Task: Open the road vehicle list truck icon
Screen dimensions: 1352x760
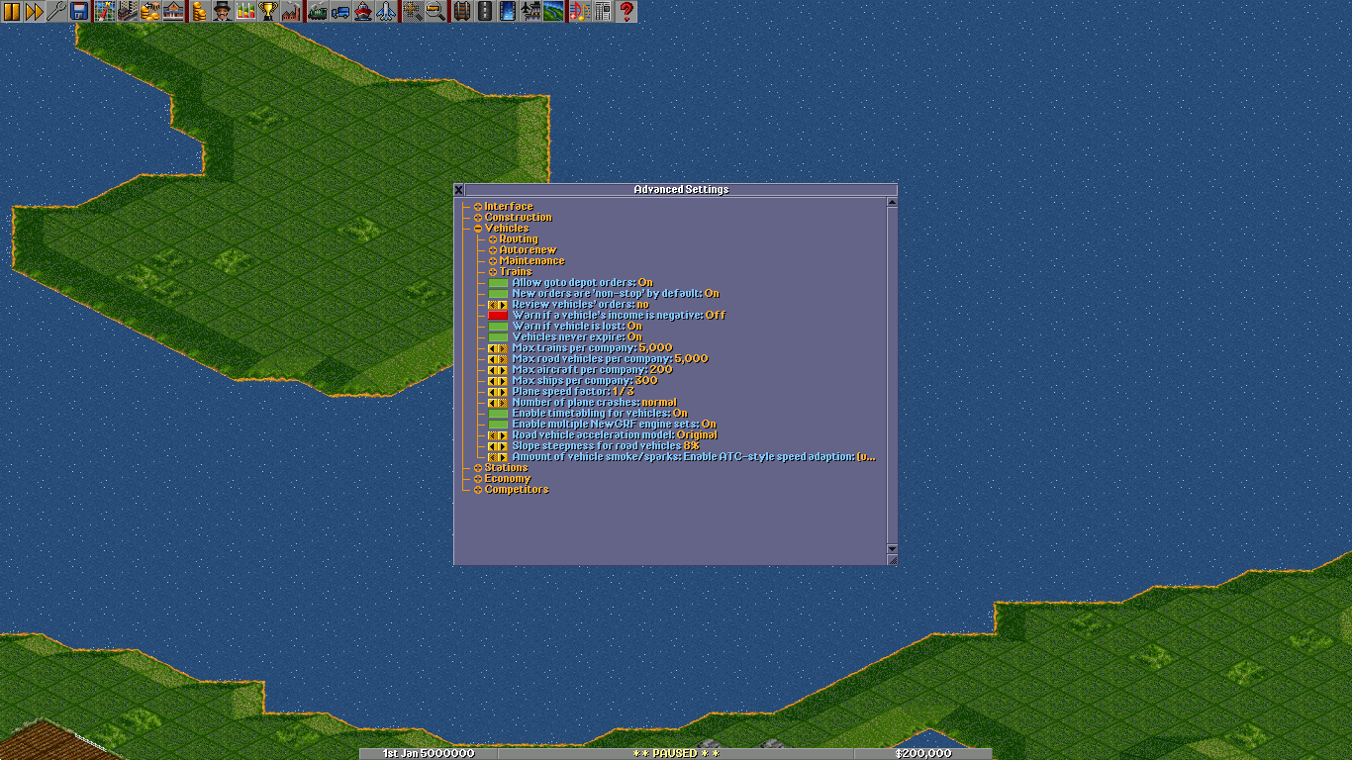Action: coord(339,12)
